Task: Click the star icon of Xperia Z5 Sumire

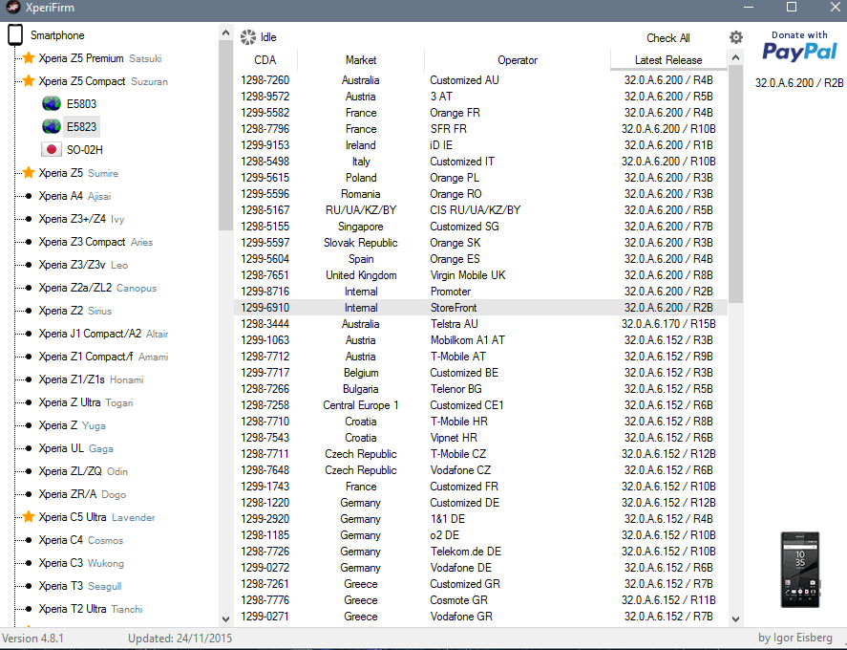Action: [x=30, y=172]
